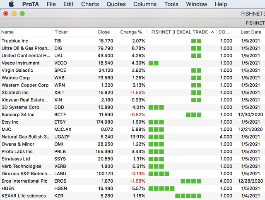Image resolution: width=265 pixels, height=200 pixels.
Task: Sort by the Change % column header
Action: pyautogui.click(x=131, y=32)
